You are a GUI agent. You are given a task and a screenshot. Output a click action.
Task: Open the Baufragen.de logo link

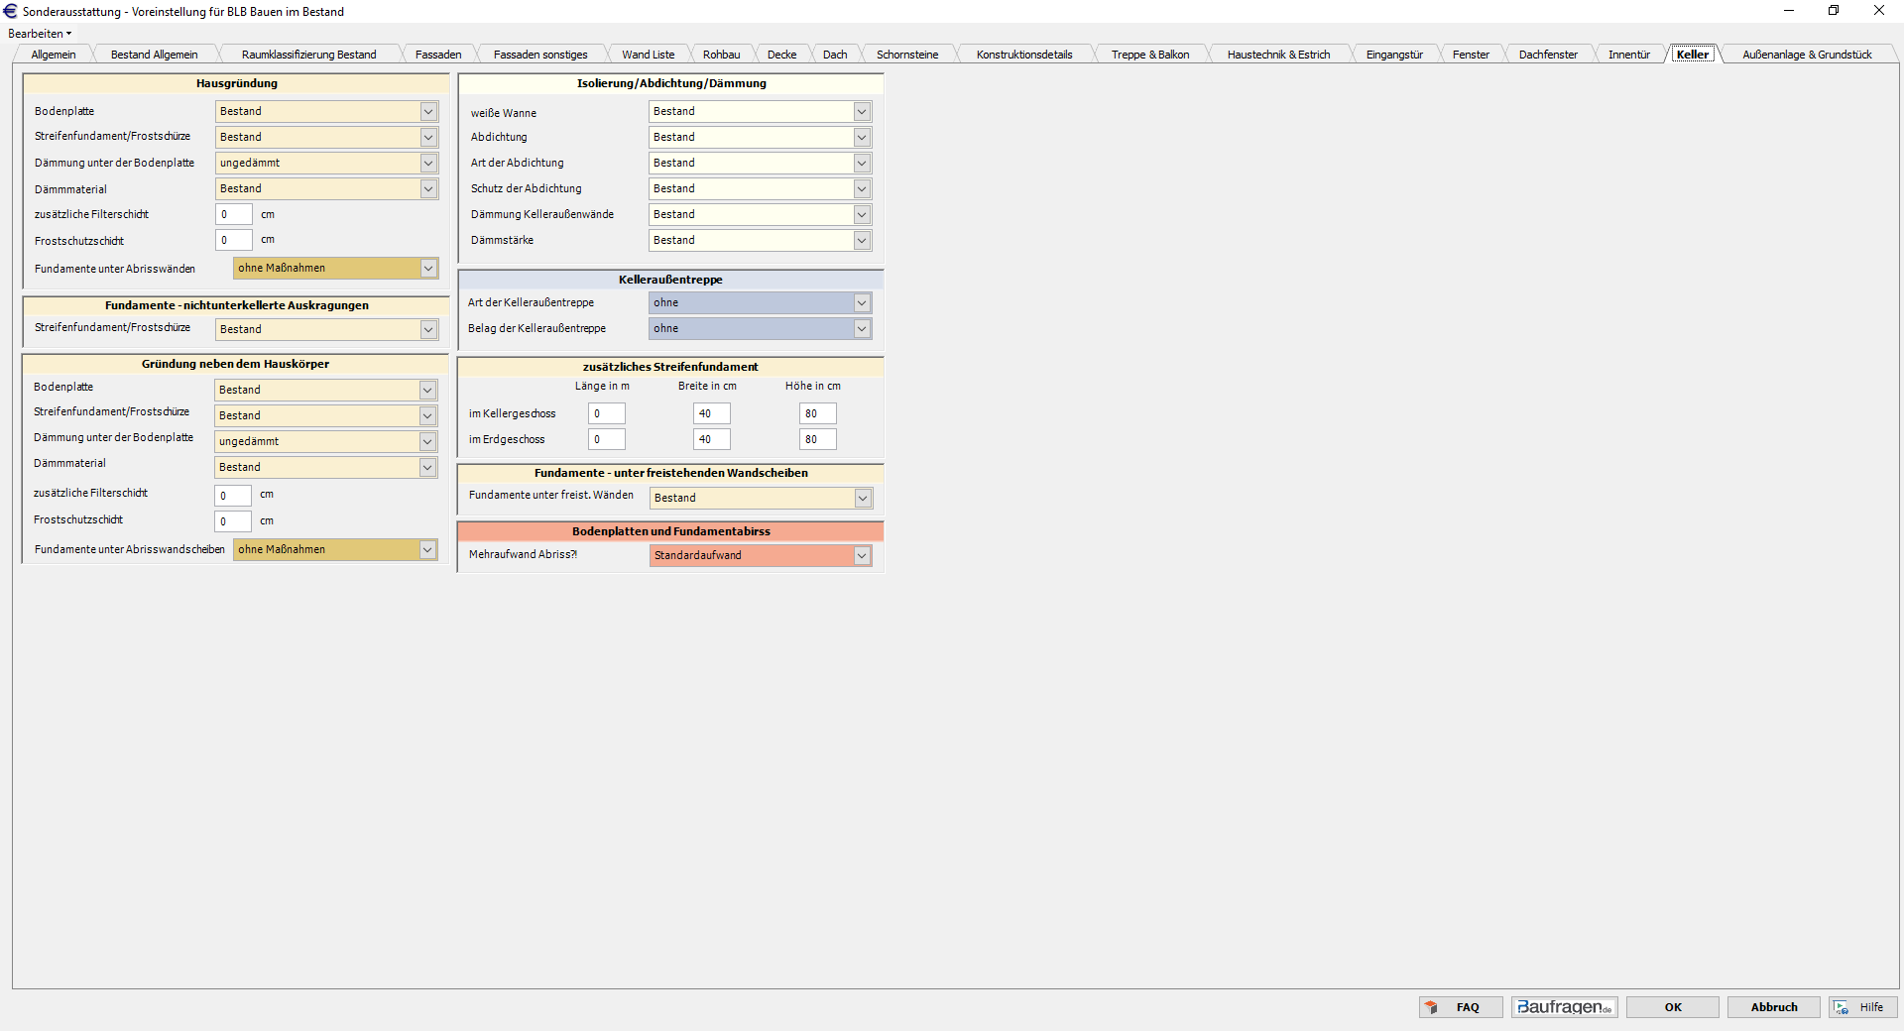click(x=1564, y=1007)
